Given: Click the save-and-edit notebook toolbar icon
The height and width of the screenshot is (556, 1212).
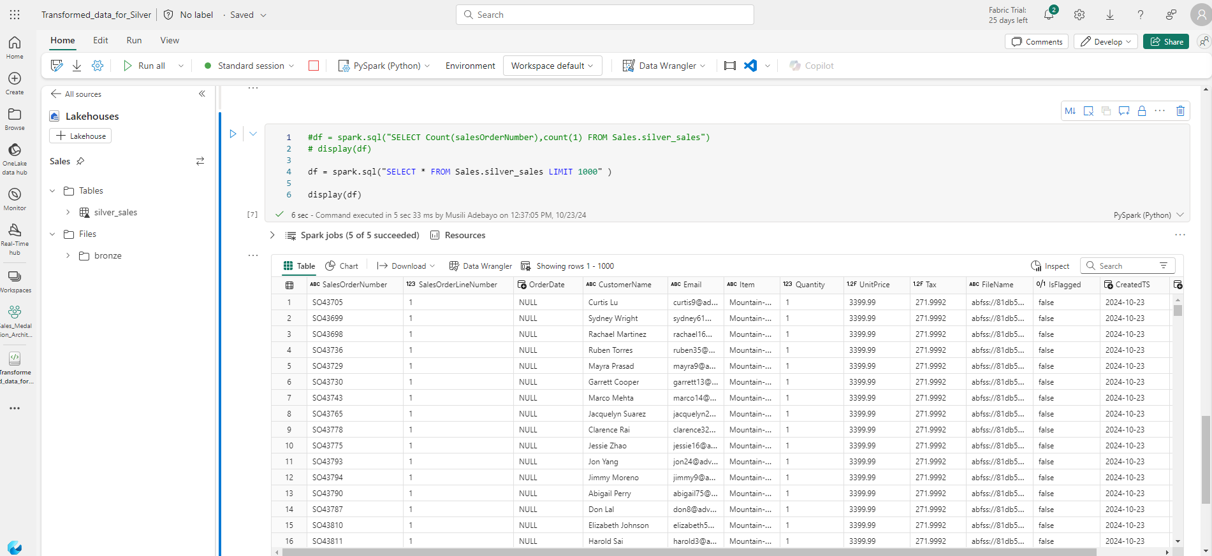Looking at the screenshot, I should click(x=57, y=65).
